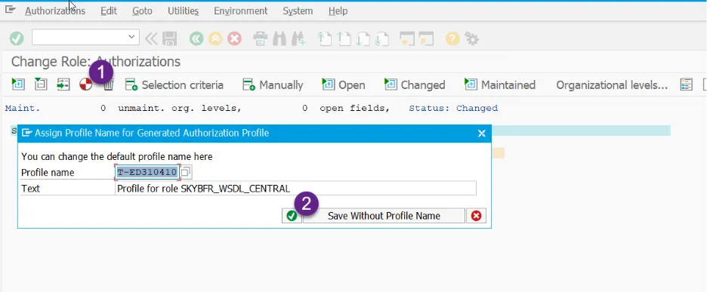Click the dialog title bar menu icon
The image size is (707, 292).
(x=27, y=133)
